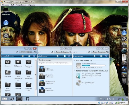129x105 pixels.
Task: Click the free-space bar of Локальный диск (C:)
Action: click(94, 65)
